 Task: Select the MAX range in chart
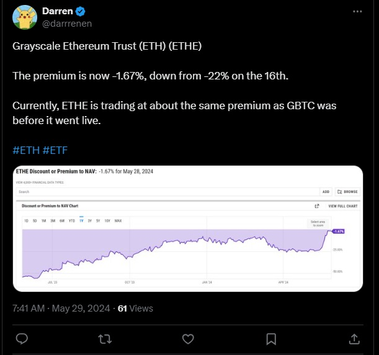pyautogui.click(x=118, y=220)
